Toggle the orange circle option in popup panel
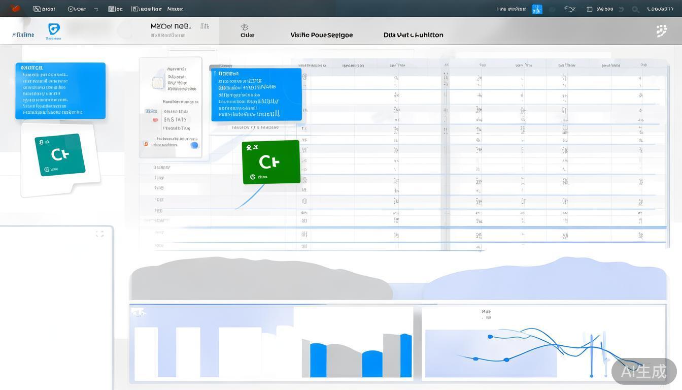Image resolution: width=682 pixels, height=390 pixels. click(146, 144)
